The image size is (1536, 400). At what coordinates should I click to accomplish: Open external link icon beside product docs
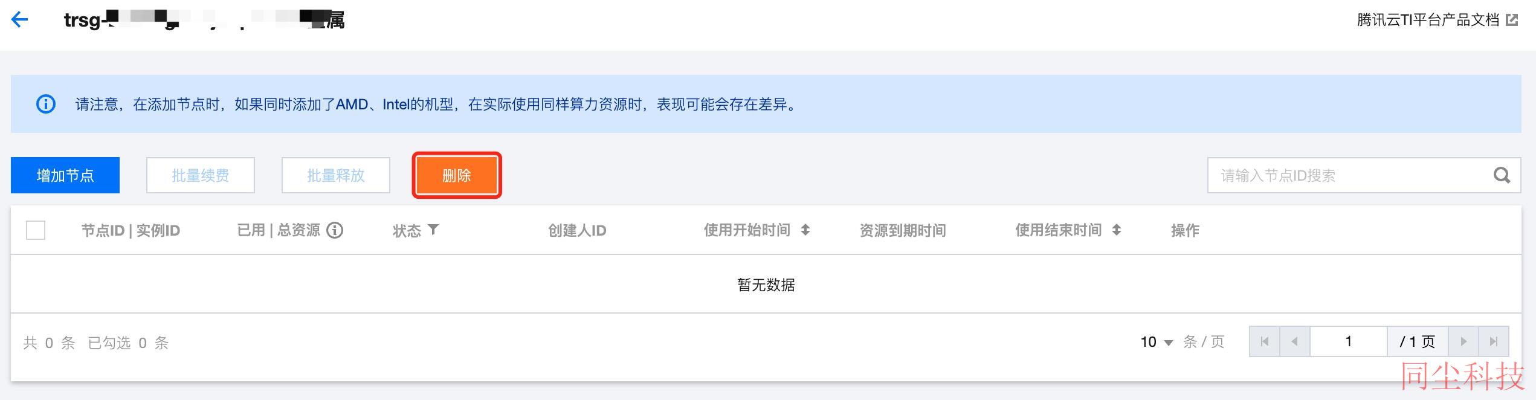coord(1512,20)
